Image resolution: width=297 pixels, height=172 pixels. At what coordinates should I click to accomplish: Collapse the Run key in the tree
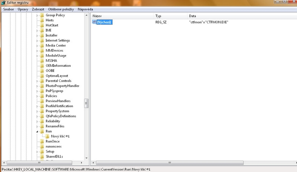pyautogui.click(x=38, y=131)
